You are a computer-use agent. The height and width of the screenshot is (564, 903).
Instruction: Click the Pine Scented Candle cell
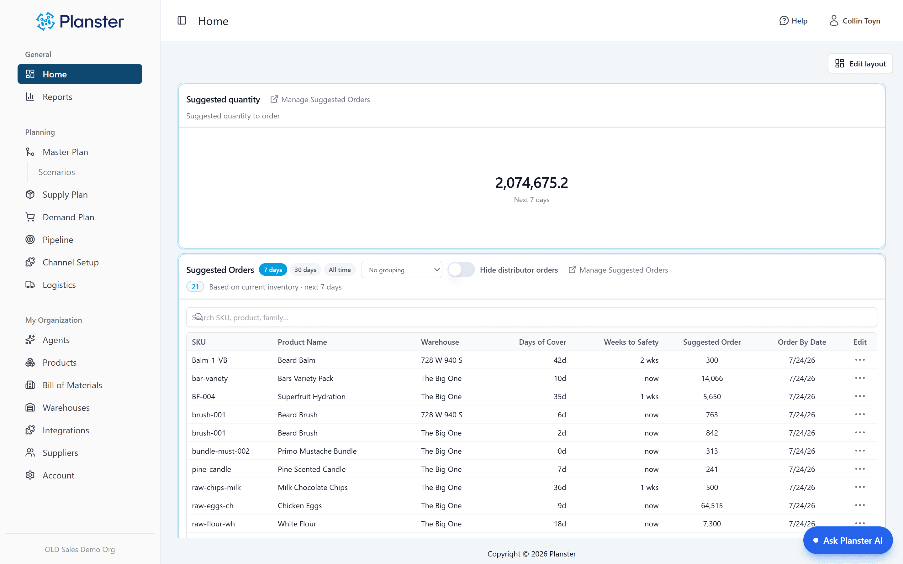pos(312,469)
